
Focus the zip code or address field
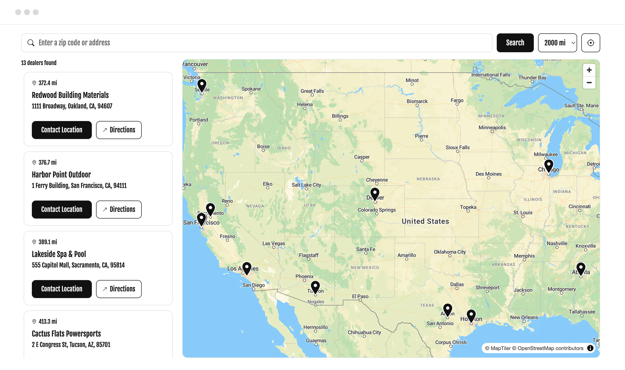[x=256, y=43]
